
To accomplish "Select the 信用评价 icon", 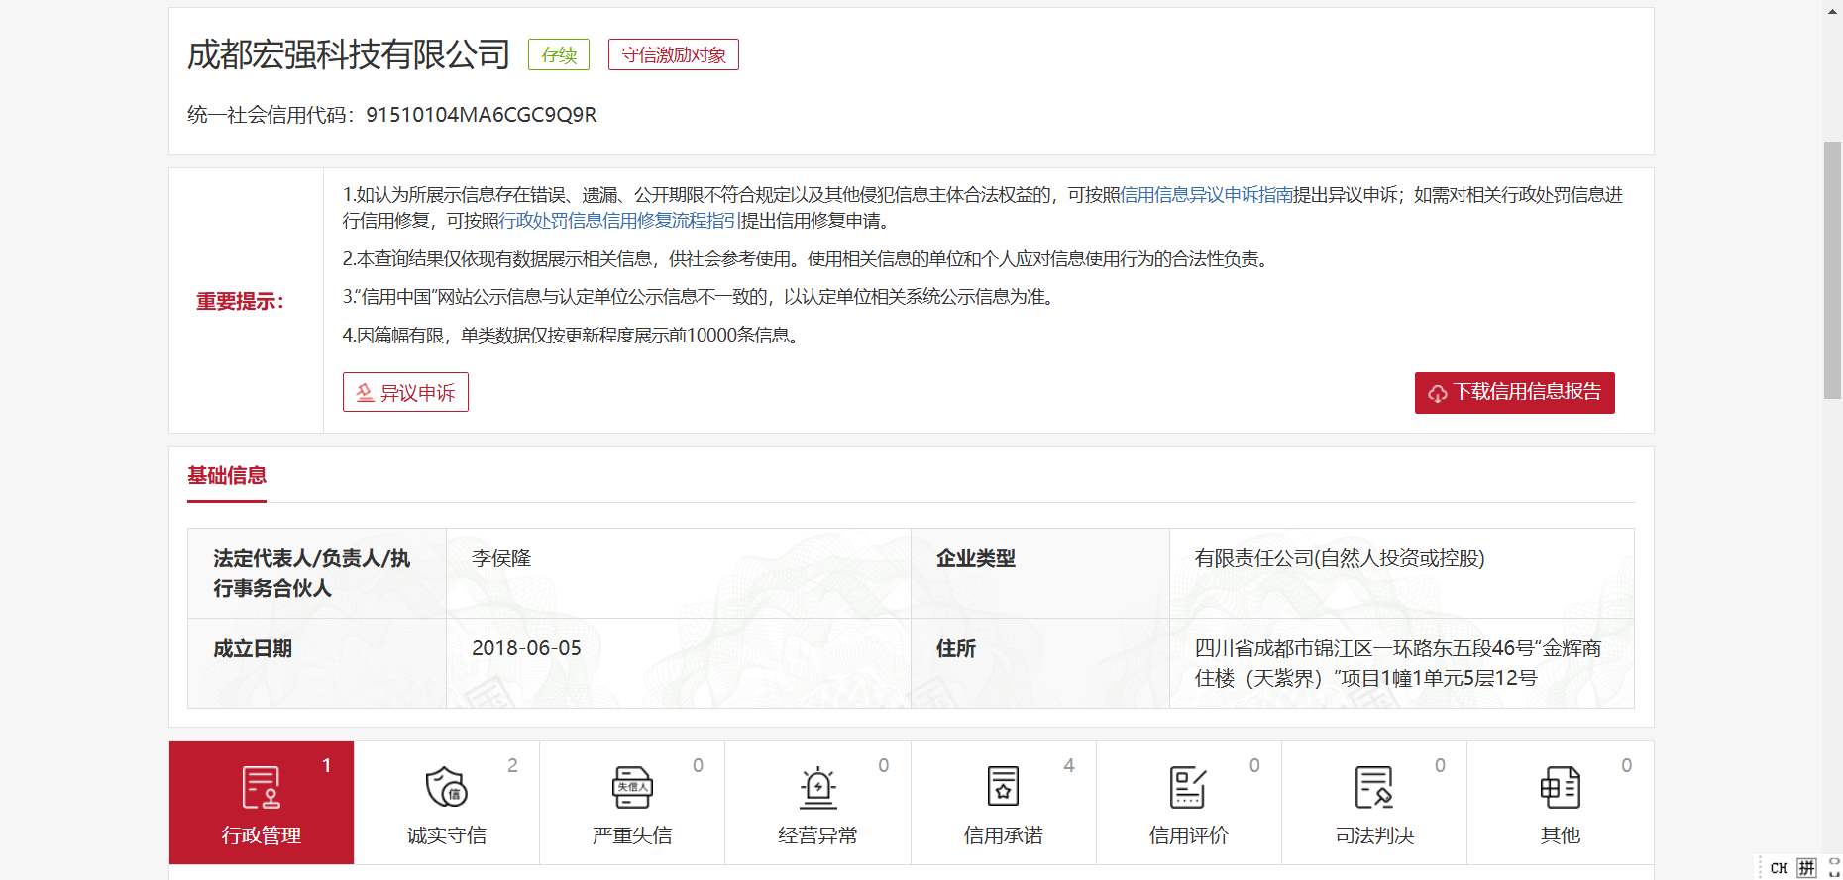I will coord(1187,788).
